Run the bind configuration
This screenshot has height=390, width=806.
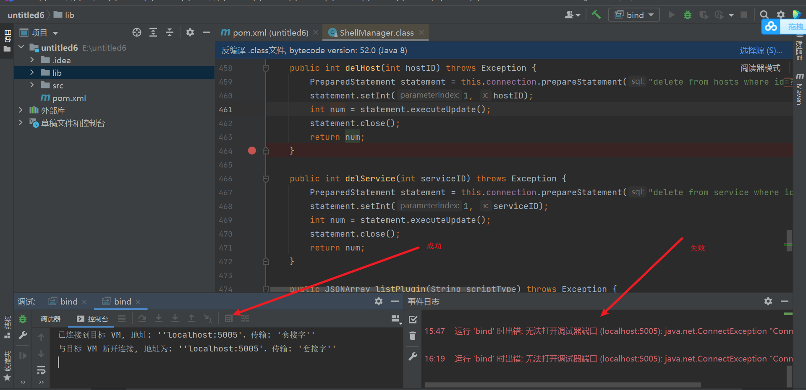671,15
